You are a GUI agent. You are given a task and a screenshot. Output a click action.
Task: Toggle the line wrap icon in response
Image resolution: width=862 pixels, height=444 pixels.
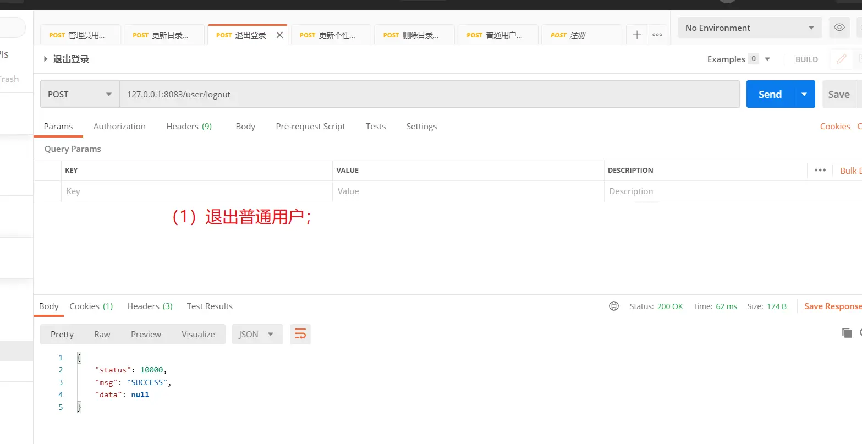[300, 334]
